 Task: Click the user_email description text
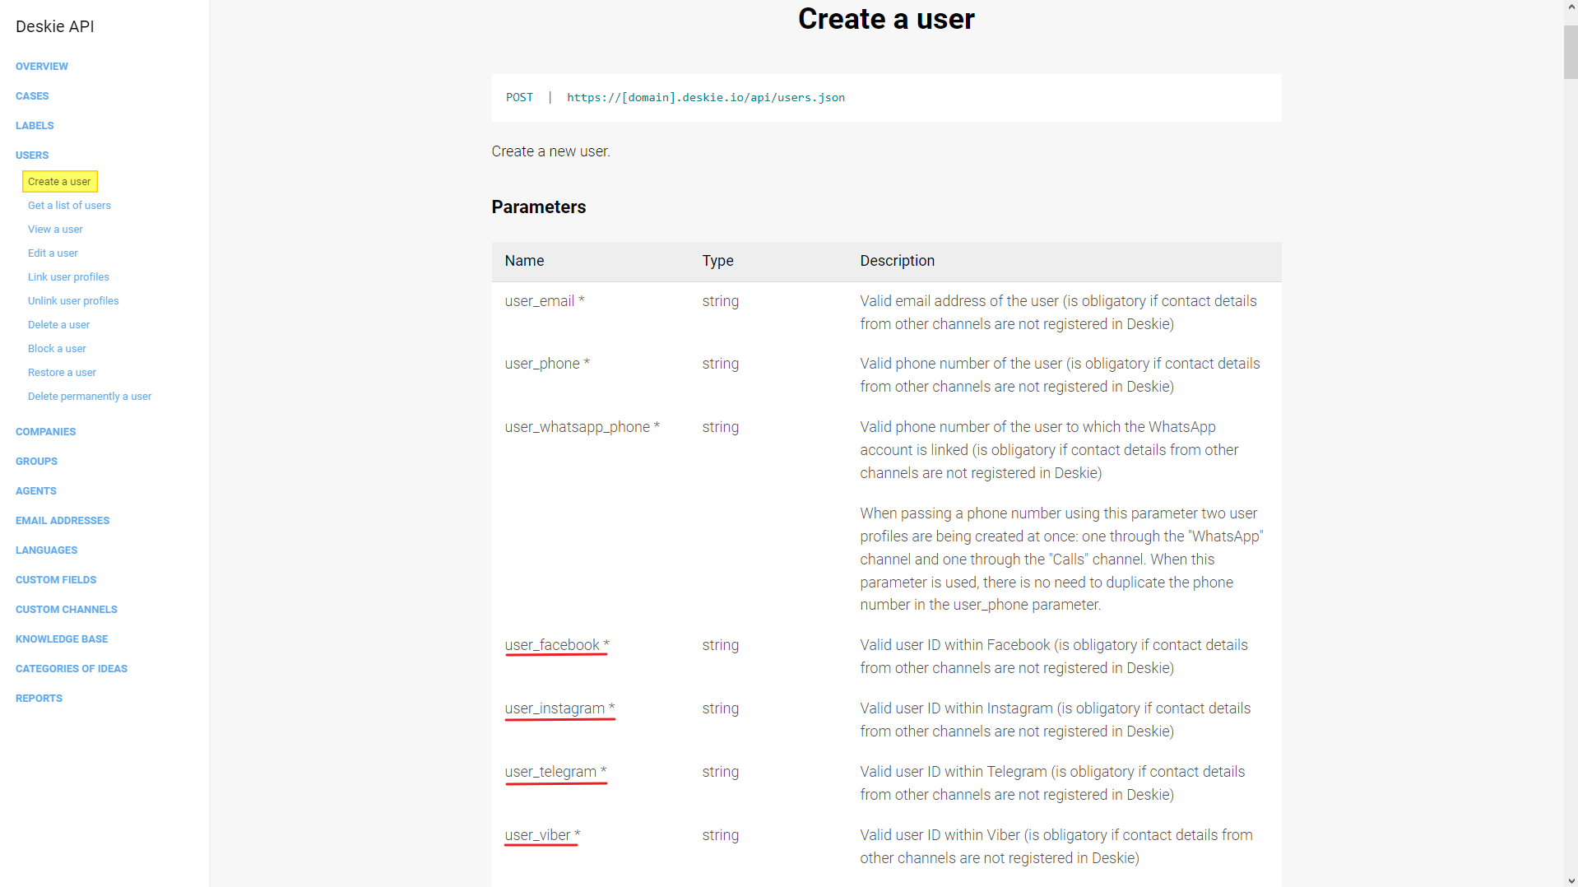[x=1058, y=313]
